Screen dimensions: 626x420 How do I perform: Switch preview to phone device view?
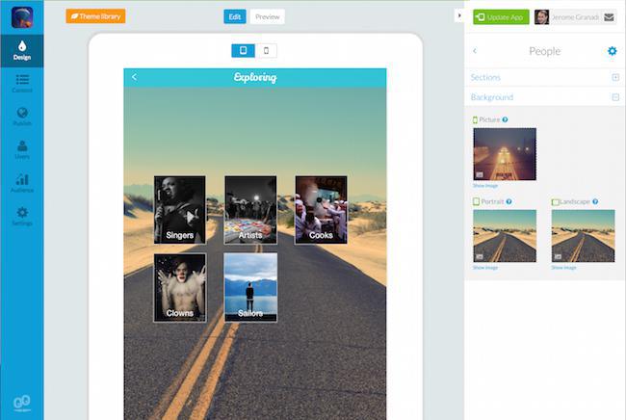pos(266,50)
